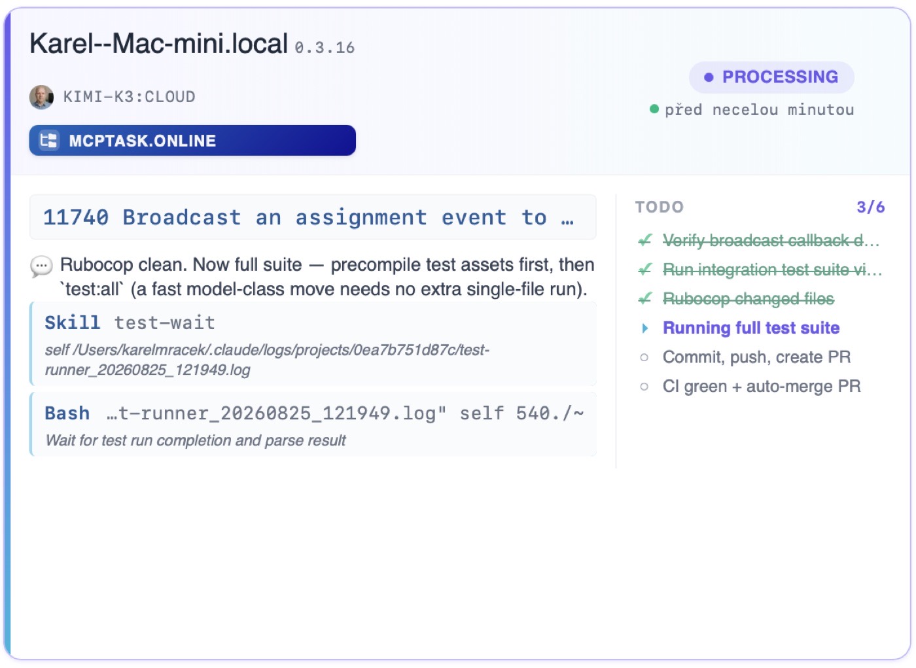
Task: Click the 'Commit, push, create PR' todo item
Action: pos(757,357)
